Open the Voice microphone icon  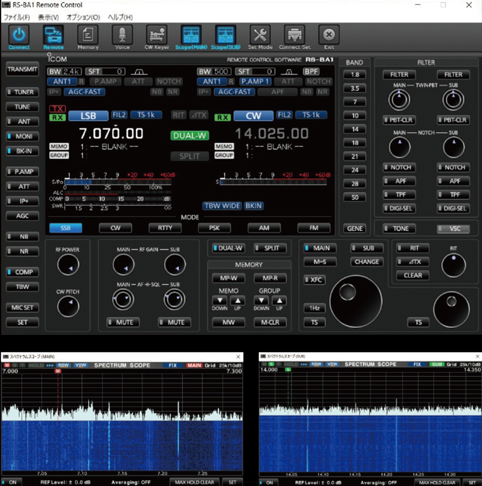point(122,35)
